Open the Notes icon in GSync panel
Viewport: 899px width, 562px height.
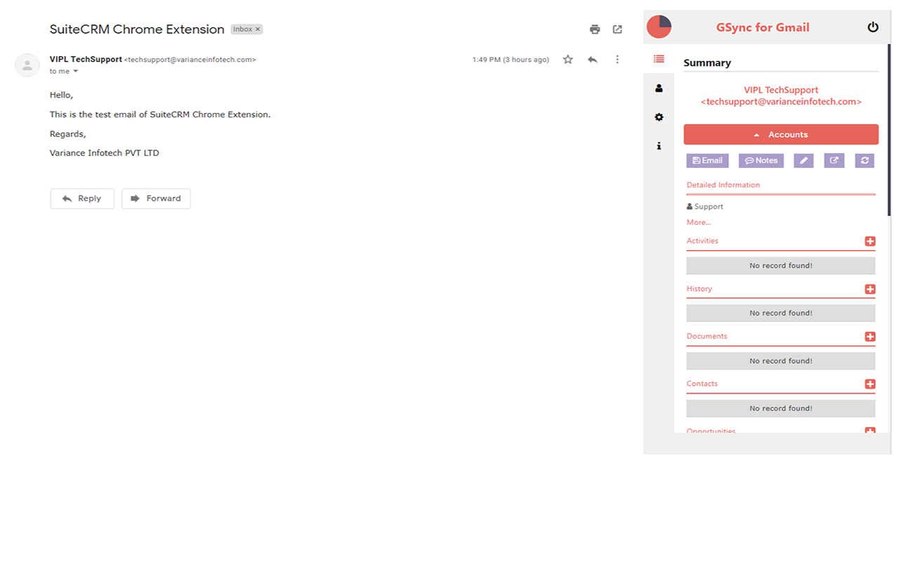tap(761, 160)
